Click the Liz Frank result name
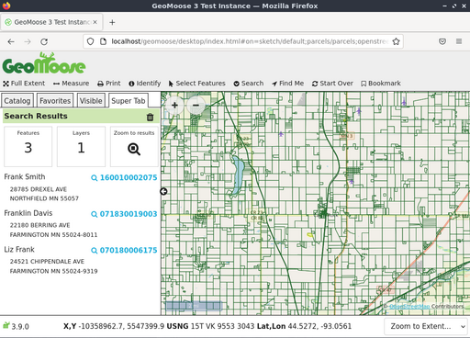470x338 pixels. pos(19,250)
